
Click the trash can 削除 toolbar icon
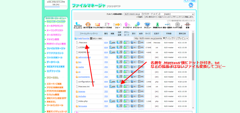point(187,26)
